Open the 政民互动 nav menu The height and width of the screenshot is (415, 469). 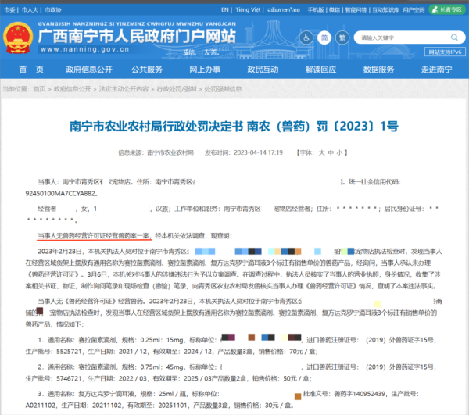point(263,70)
